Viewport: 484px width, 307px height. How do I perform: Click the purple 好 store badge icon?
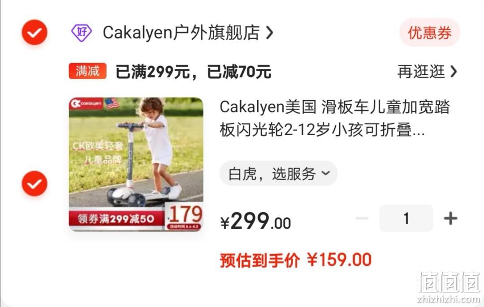click(x=82, y=33)
